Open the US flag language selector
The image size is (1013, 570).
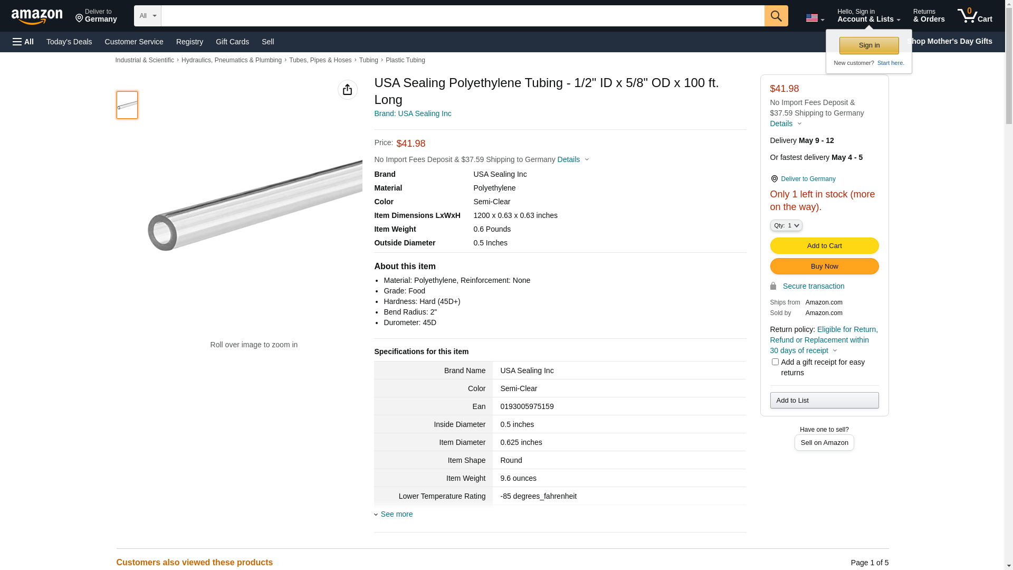(x=814, y=18)
